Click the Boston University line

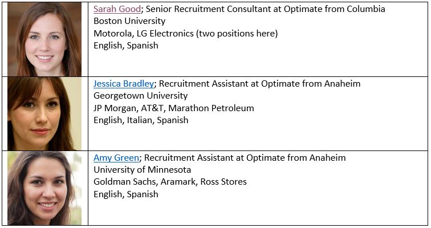tap(129, 21)
